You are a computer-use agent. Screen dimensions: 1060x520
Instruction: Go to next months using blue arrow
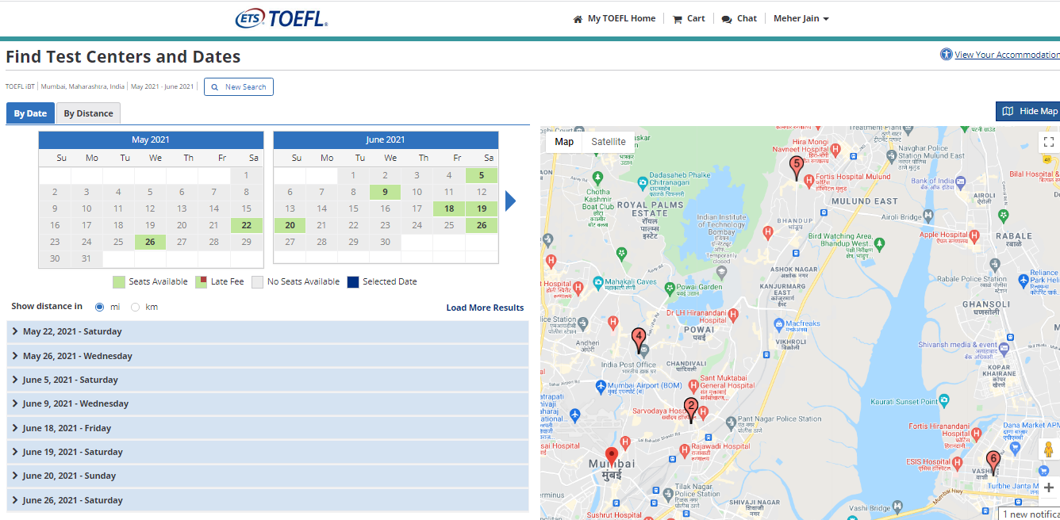point(510,201)
